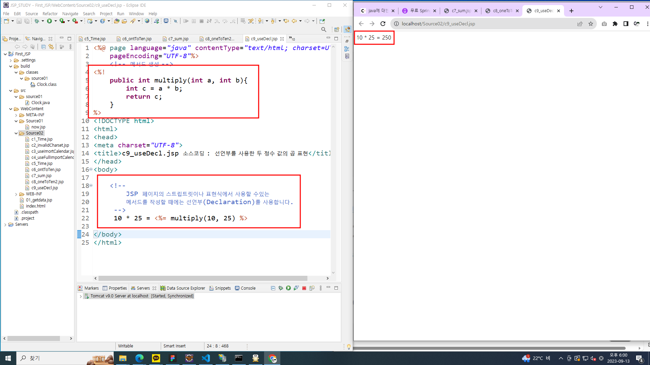Toggle Show Whitespace Characters toolbar button
This screenshot has height=365, width=650.
click(251, 21)
